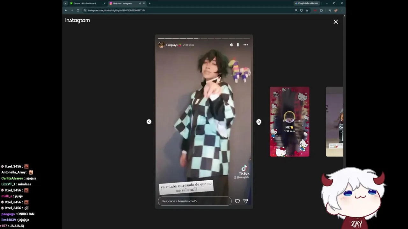This screenshot has height=229, width=408.
Task: Advance to the next story
Action: pyautogui.click(x=259, y=122)
